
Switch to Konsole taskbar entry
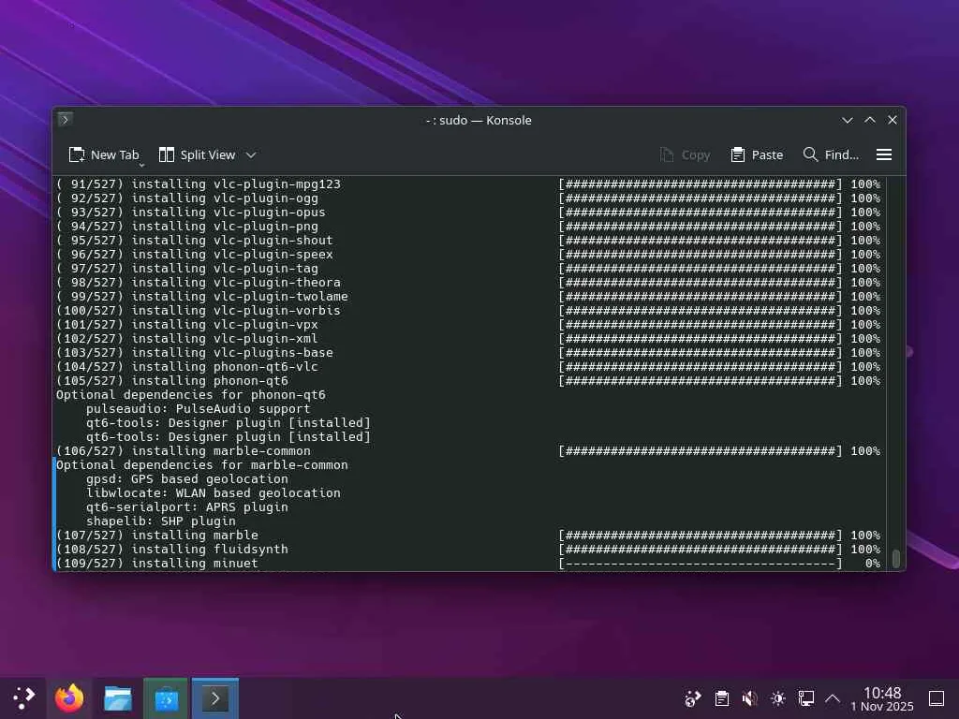214,697
